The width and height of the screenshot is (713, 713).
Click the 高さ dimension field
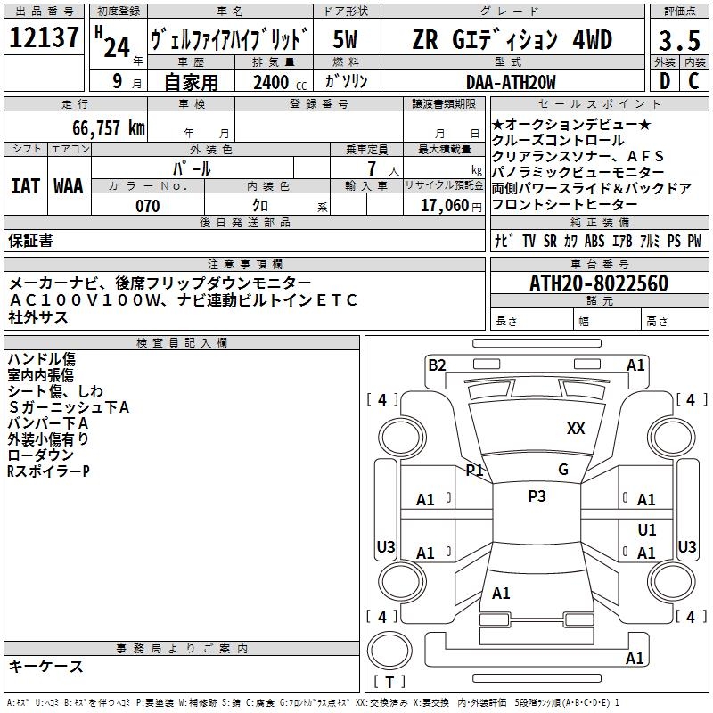point(675,320)
